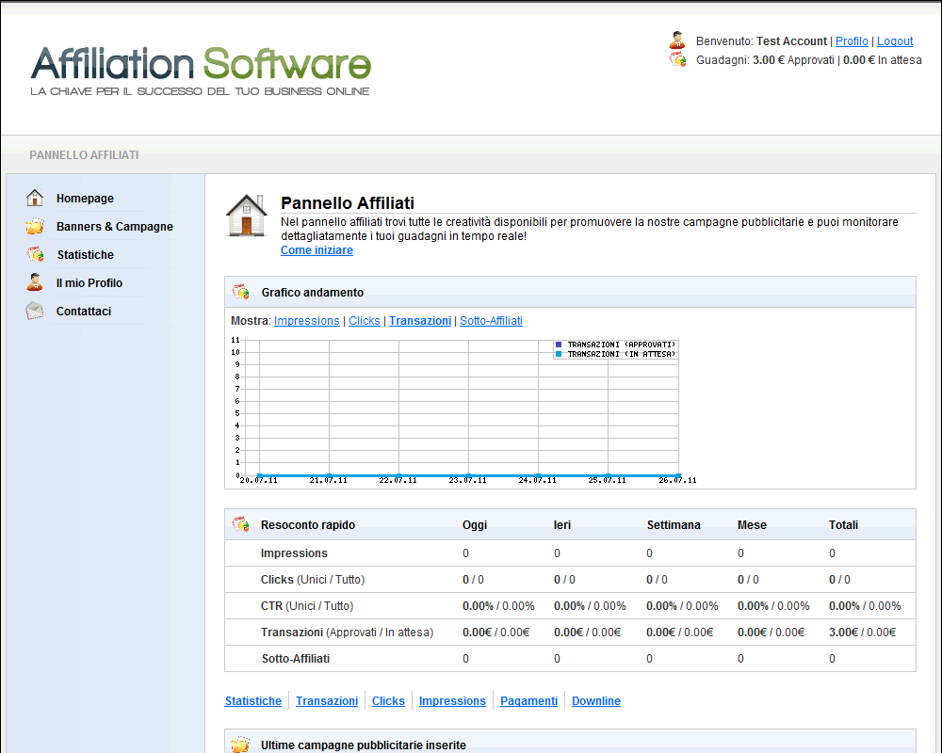942x753 pixels.
Task: Click the large house icon beside Pannello Affiliati
Action: coord(246,216)
